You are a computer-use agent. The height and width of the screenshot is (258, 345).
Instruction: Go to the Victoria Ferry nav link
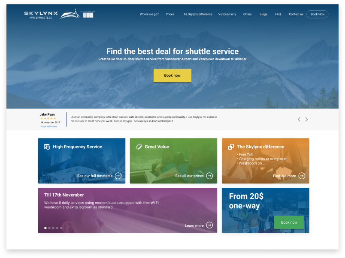227,14
